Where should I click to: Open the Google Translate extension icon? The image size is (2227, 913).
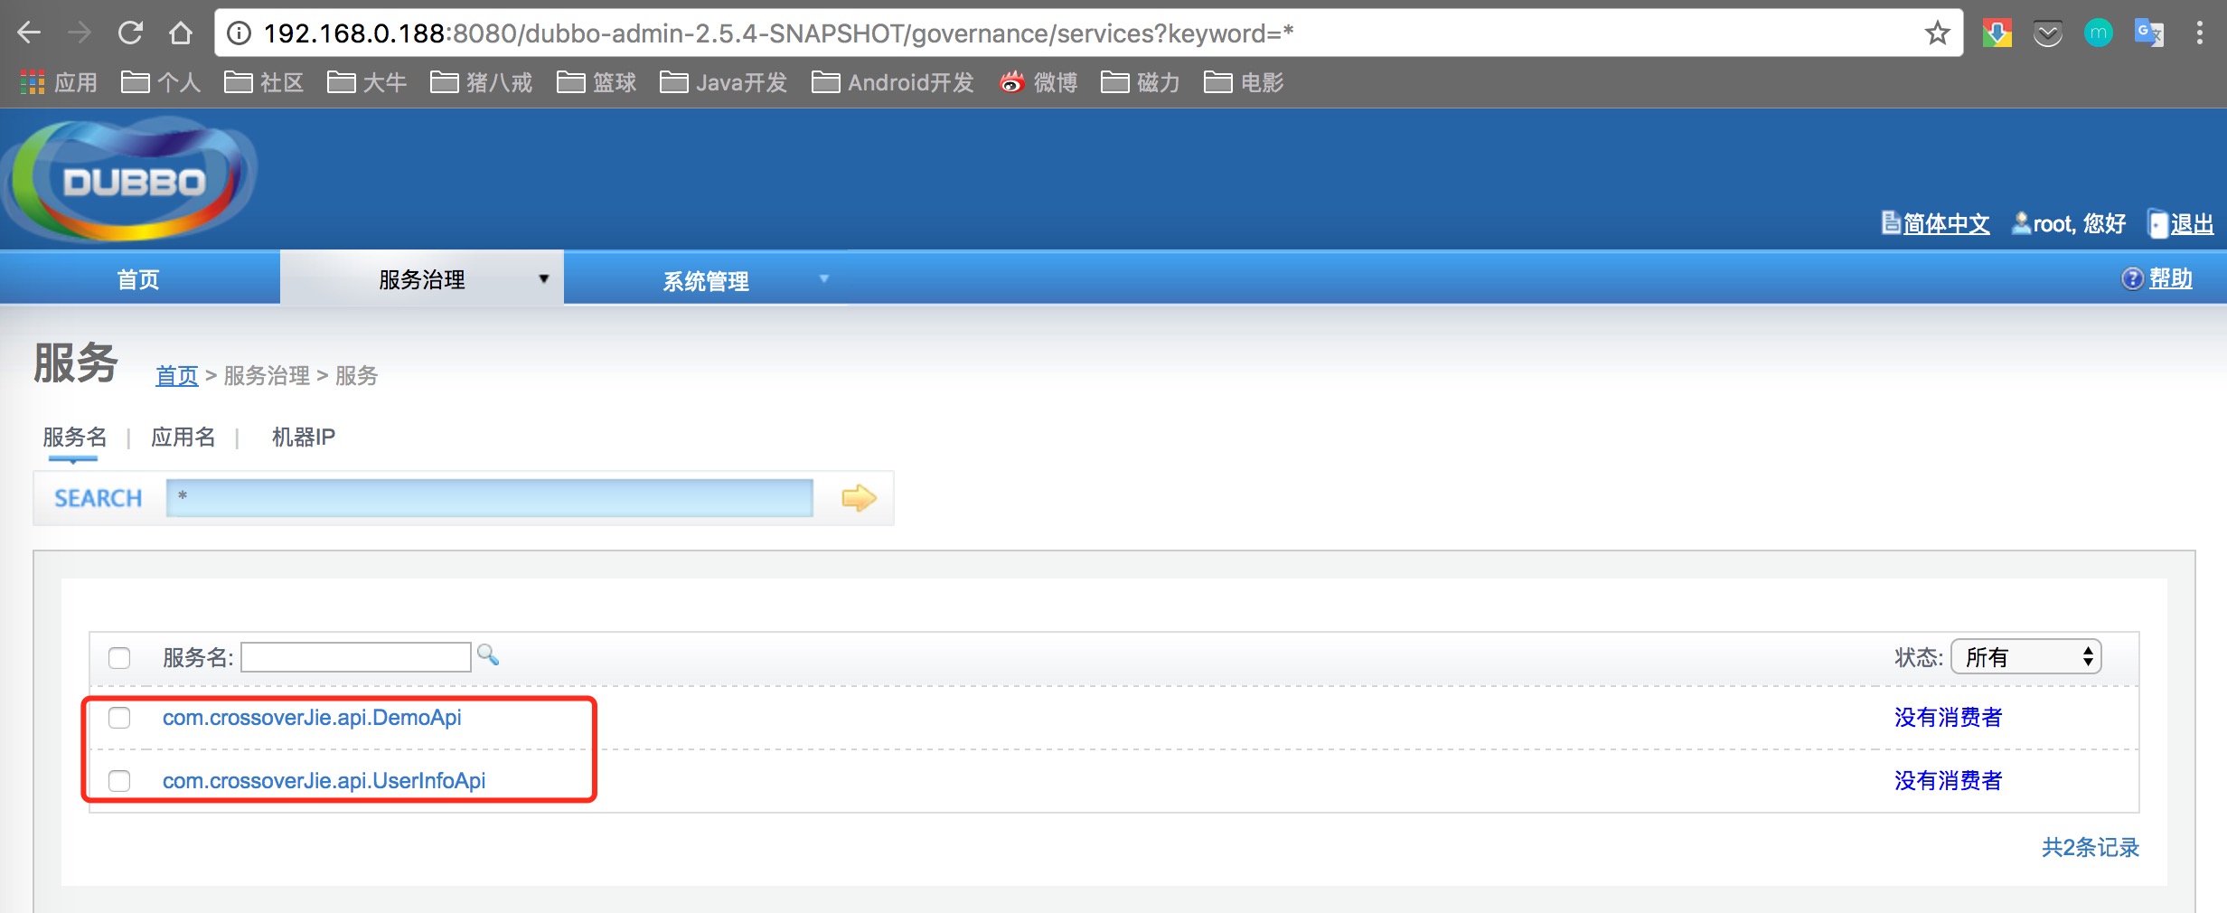click(x=2148, y=33)
